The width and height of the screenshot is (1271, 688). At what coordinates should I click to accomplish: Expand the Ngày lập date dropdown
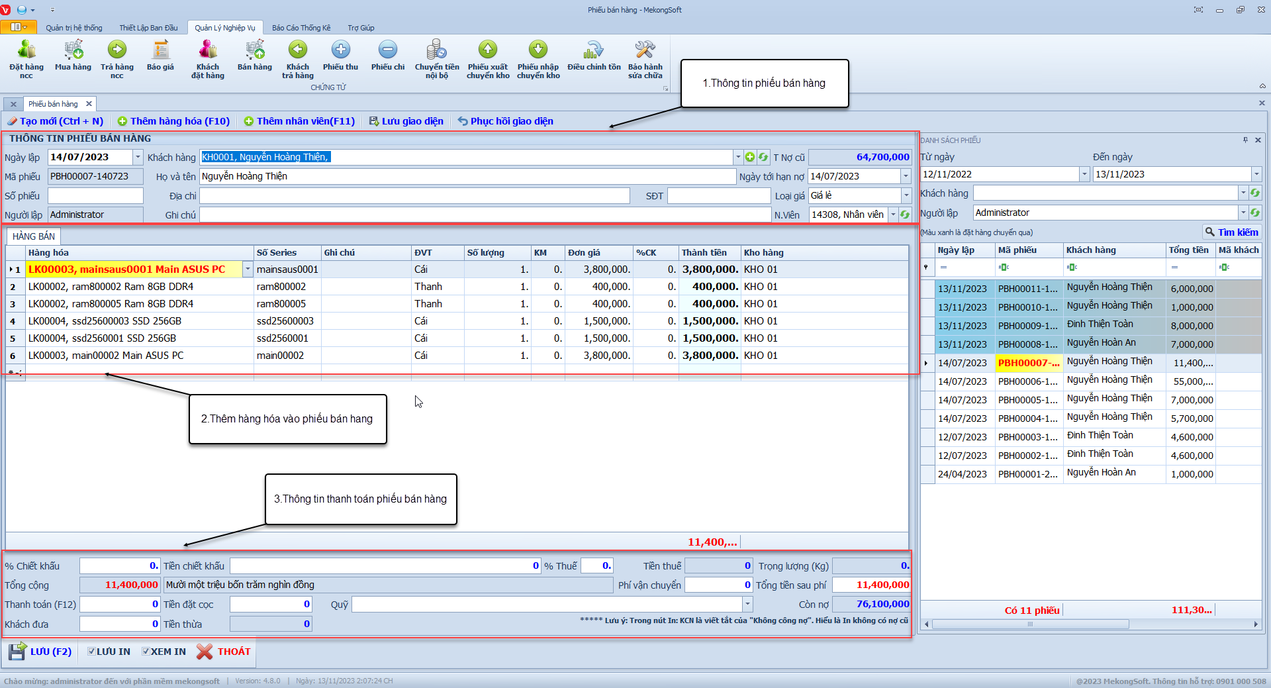point(138,157)
